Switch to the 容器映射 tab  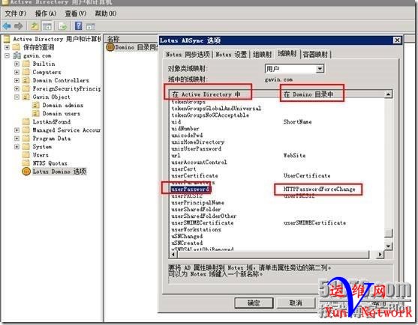(x=315, y=54)
